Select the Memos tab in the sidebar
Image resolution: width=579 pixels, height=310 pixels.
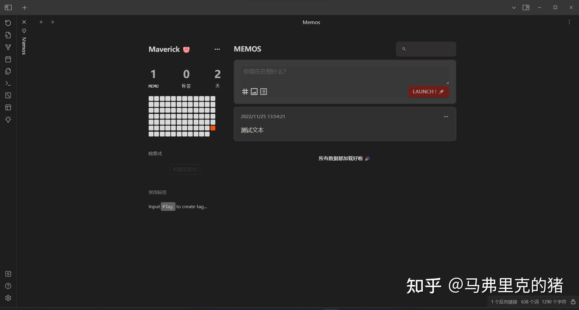tap(24, 46)
